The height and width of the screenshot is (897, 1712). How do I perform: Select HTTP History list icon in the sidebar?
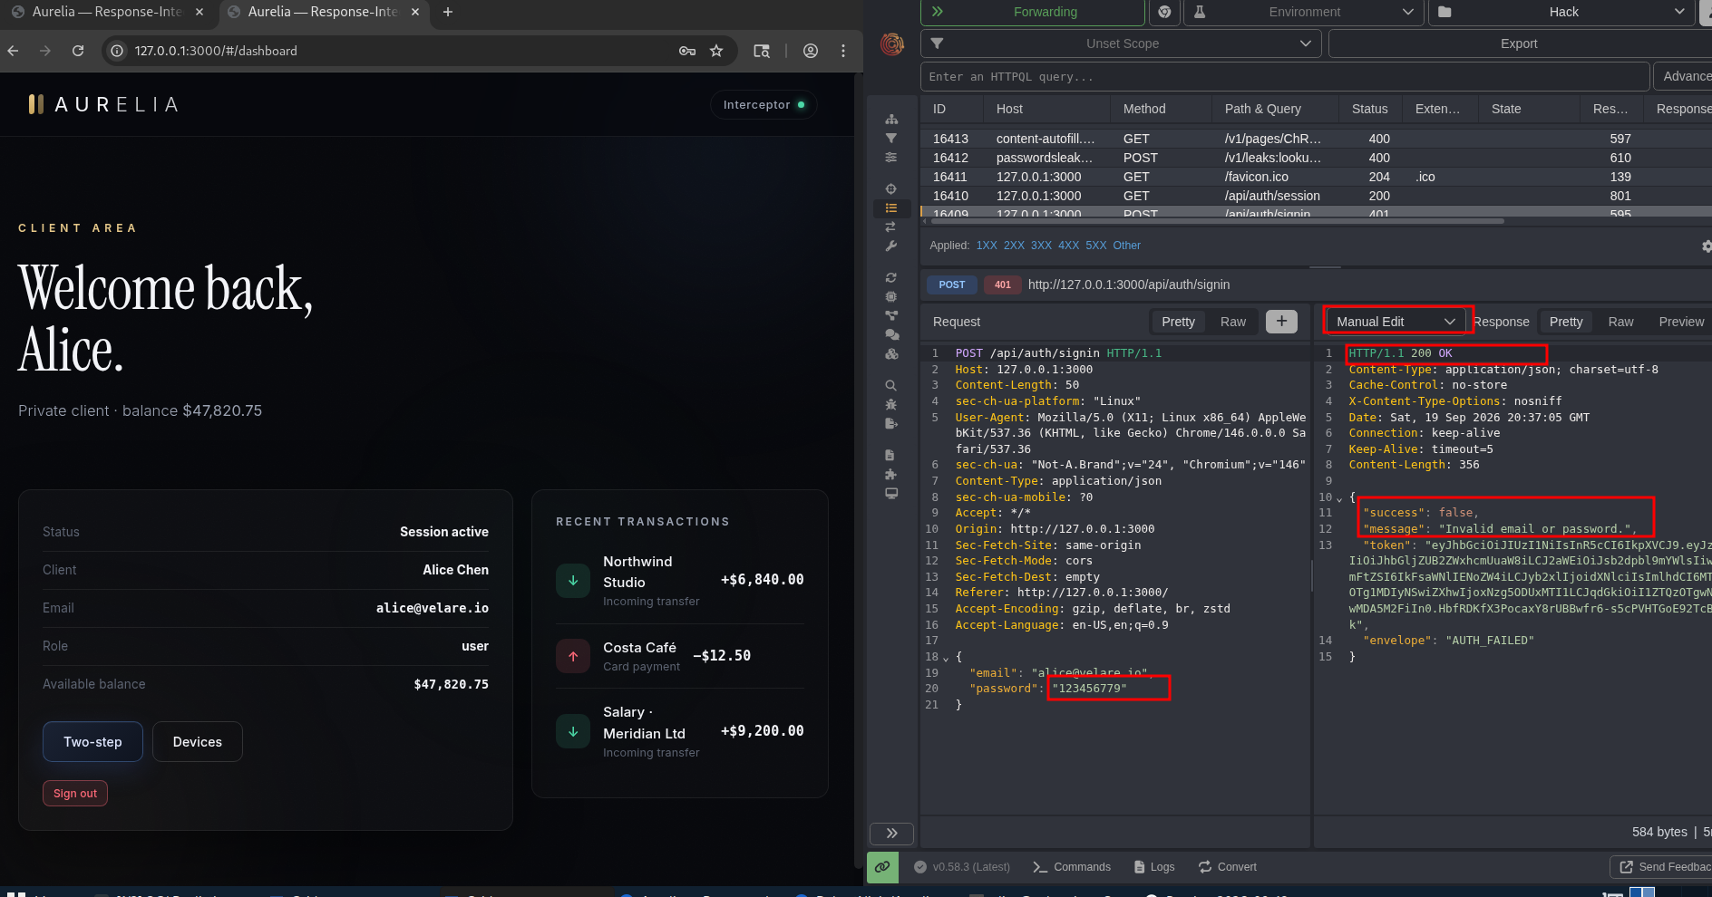tap(891, 207)
